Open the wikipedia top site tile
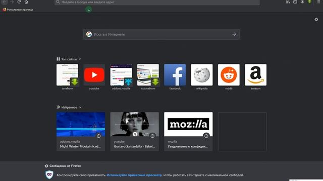The width and height of the screenshot is (323, 181). 202,77
